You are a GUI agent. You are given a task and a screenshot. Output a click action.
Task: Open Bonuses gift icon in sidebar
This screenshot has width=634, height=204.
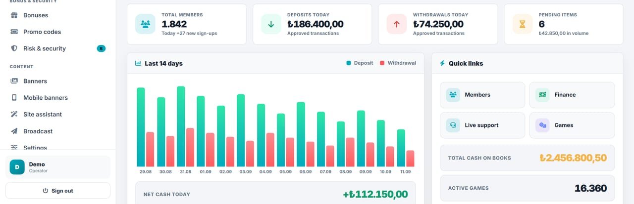pyautogui.click(x=14, y=15)
